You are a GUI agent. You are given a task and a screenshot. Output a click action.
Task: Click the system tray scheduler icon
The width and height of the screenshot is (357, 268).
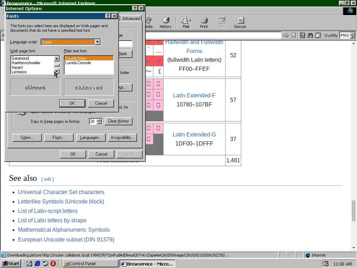[x=326, y=264]
